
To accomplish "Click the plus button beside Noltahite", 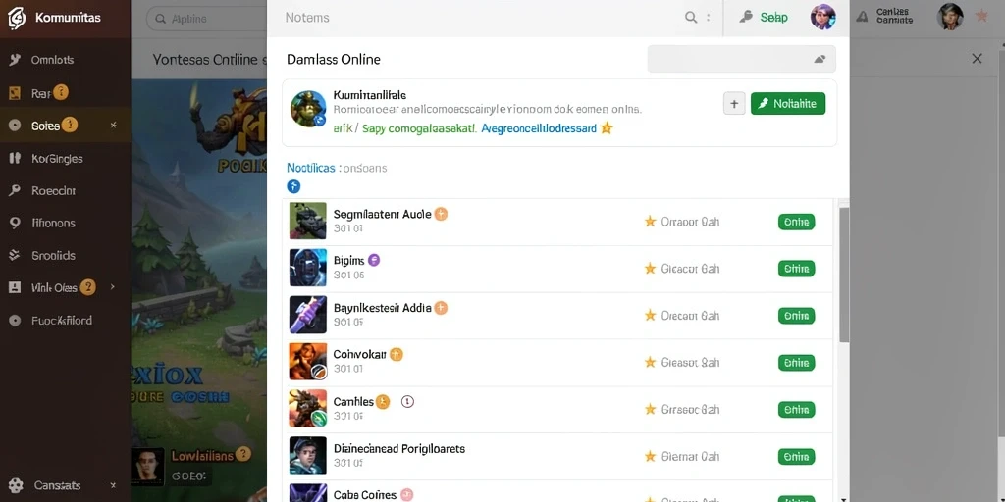I will [x=734, y=103].
